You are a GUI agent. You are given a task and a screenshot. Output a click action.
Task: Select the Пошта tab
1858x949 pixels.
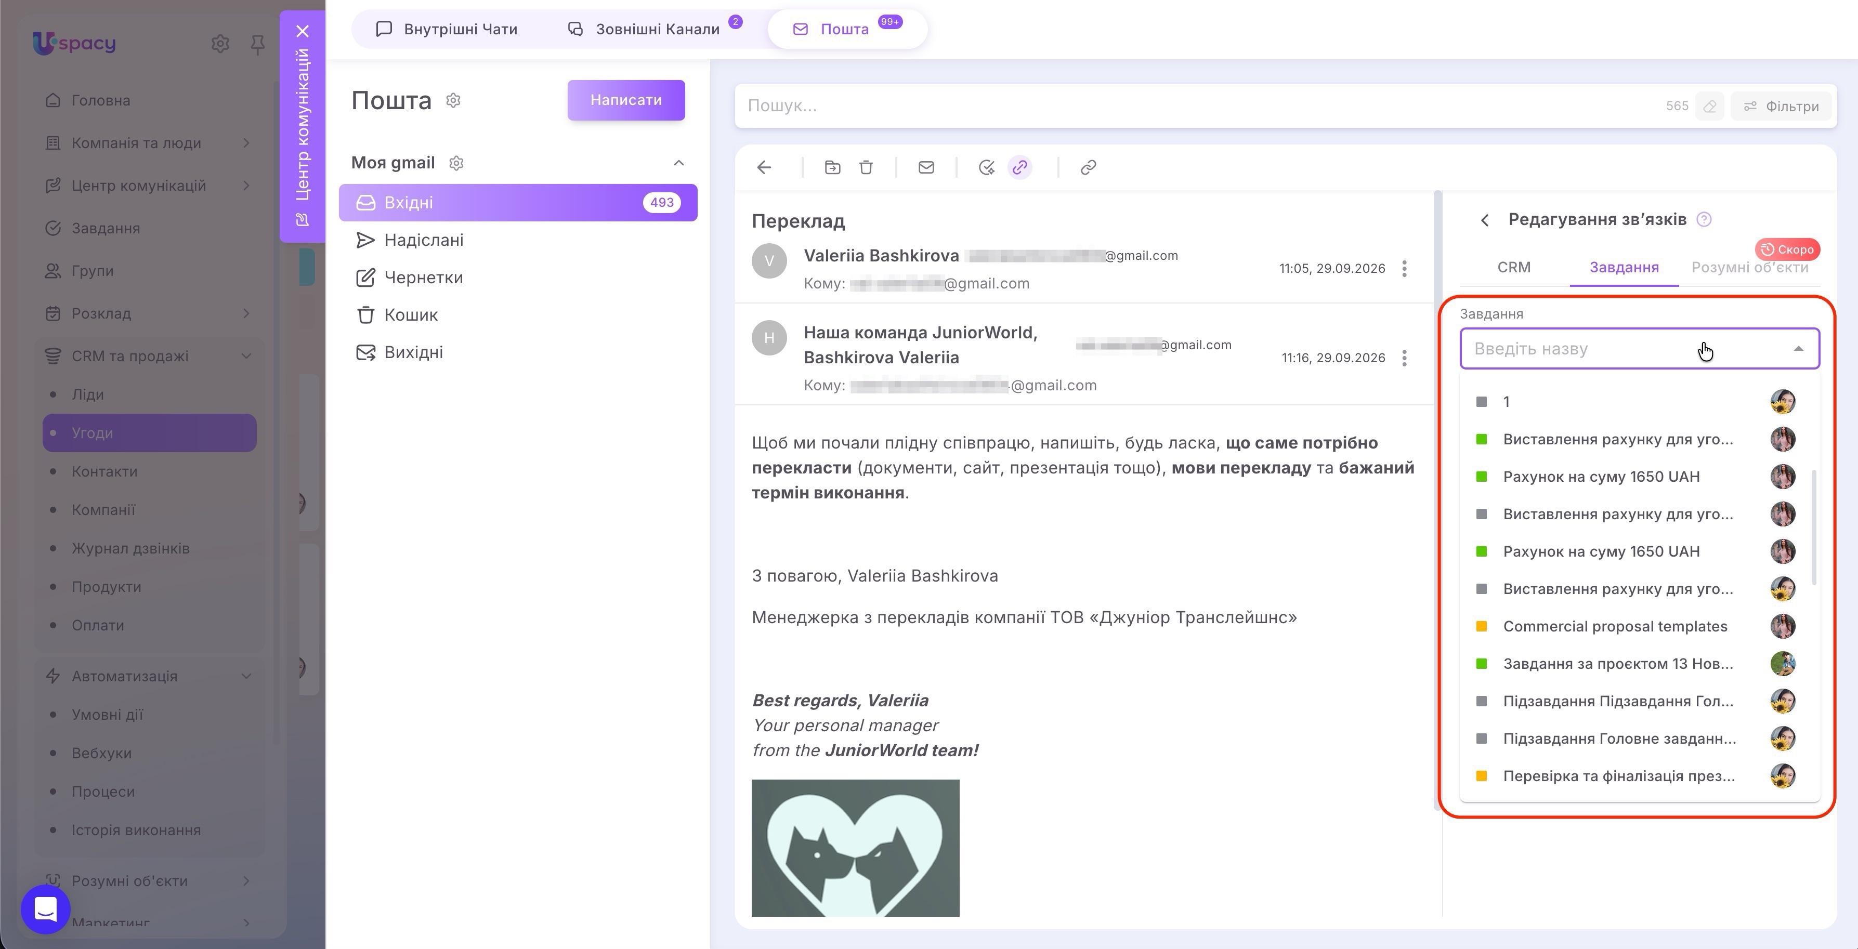click(847, 29)
